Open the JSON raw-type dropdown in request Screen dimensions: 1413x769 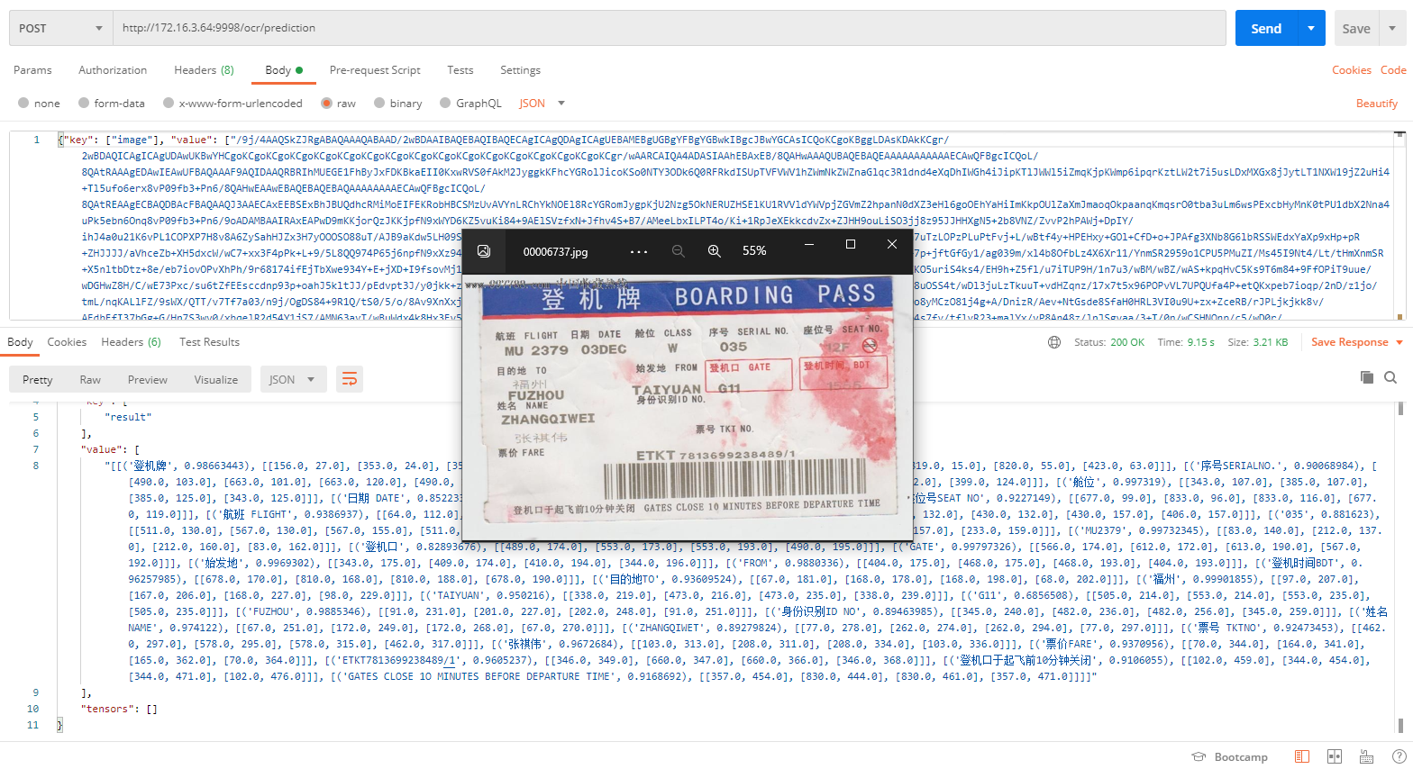tap(542, 104)
